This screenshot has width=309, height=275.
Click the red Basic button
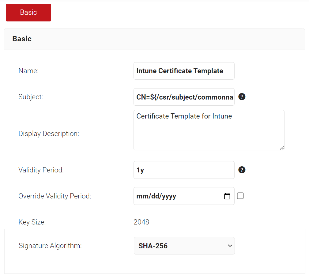28,13
